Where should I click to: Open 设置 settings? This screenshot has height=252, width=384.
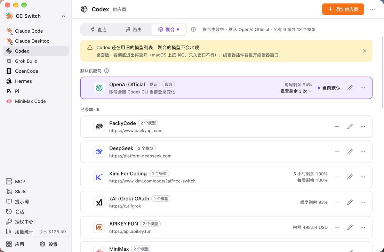[49, 244]
